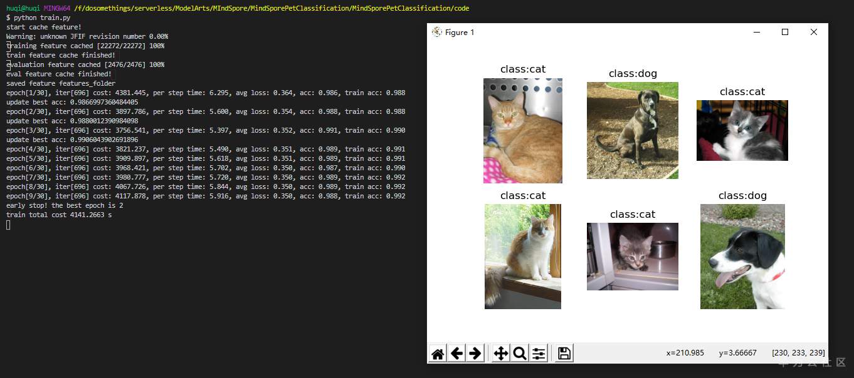Click the epoch[9/30] log line
Viewport: 854px width, 378px height.
pyautogui.click(x=206, y=196)
